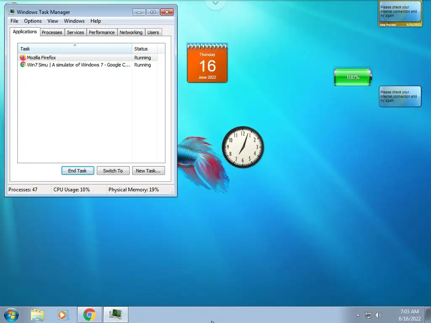
Task: Maximize the Task Manager window
Action: point(153,12)
